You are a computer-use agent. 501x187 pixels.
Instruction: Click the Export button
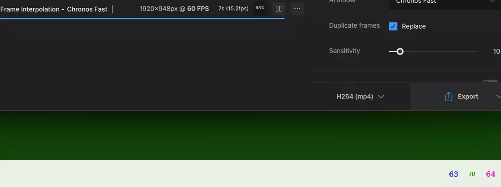(461, 97)
